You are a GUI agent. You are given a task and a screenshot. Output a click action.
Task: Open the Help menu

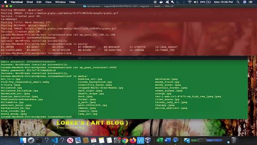[72, 2]
